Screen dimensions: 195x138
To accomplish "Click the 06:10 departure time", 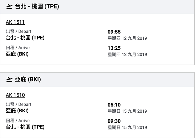I will click(x=114, y=105).
